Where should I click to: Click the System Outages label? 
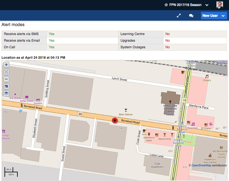click(x=133, y=47)
